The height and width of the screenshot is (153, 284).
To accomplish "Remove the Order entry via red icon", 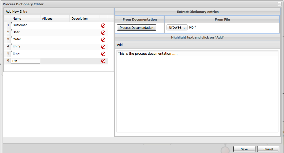I will 103,40.
